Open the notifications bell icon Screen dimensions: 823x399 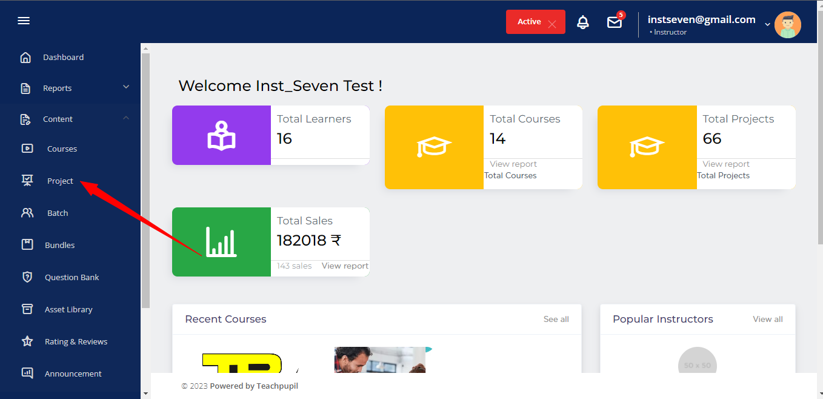pyautogui.click(x=582, y=22)
